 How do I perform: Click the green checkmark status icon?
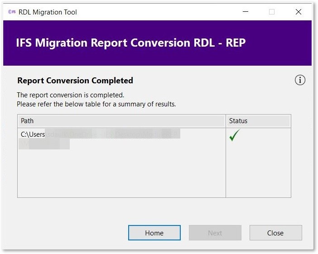click(x=234, y=135)
